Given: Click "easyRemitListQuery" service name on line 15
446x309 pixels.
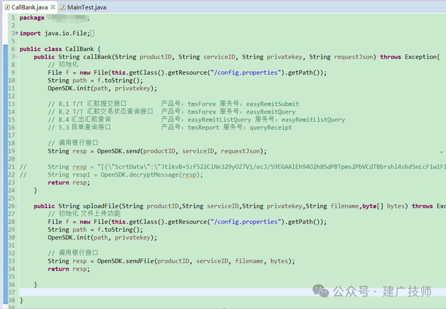Looking at the screenshot, I should [x=313, y=120].
